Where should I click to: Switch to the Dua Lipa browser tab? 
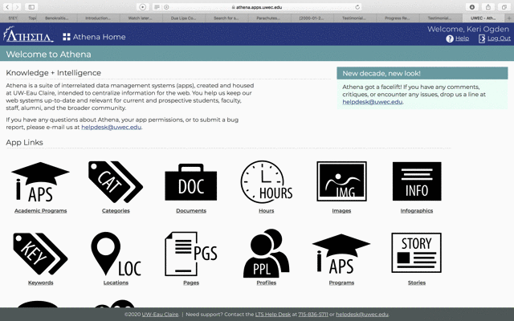(x=183, y=18)
